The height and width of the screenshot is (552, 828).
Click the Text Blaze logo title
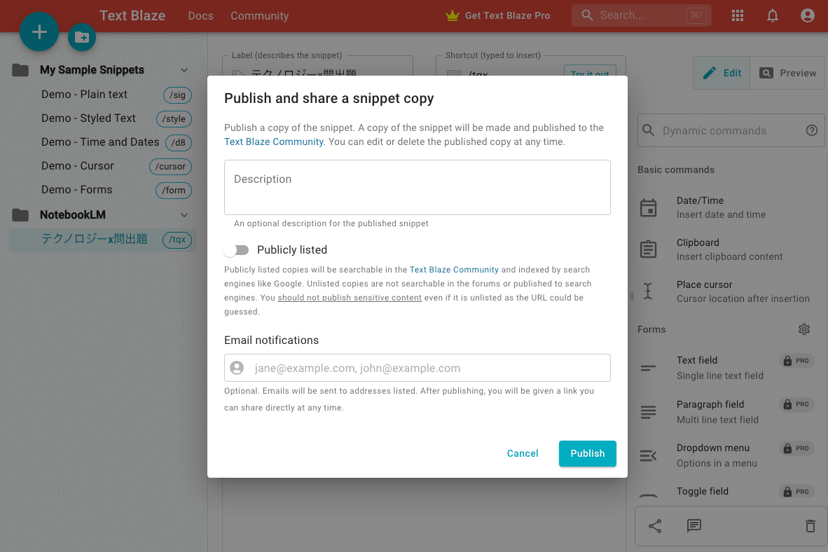(x=132, y=15)
